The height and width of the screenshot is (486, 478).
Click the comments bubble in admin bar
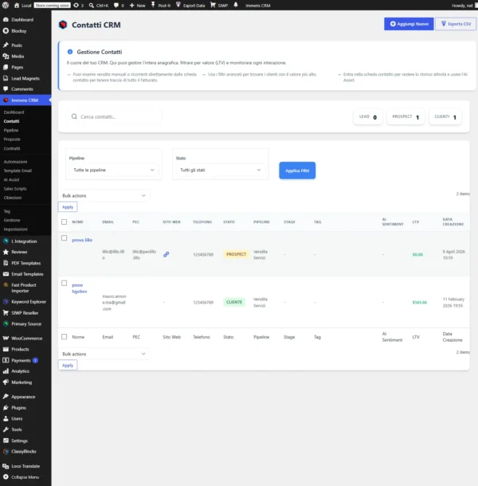coord(119,6)
